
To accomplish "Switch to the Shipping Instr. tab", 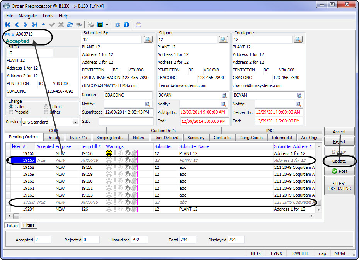I will click(109, 138).
